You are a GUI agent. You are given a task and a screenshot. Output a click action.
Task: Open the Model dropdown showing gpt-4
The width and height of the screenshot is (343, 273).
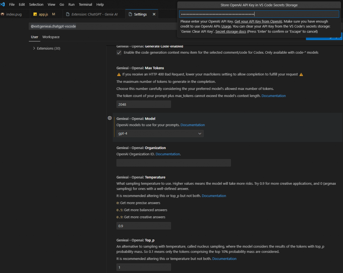click(x=160, y=133)
